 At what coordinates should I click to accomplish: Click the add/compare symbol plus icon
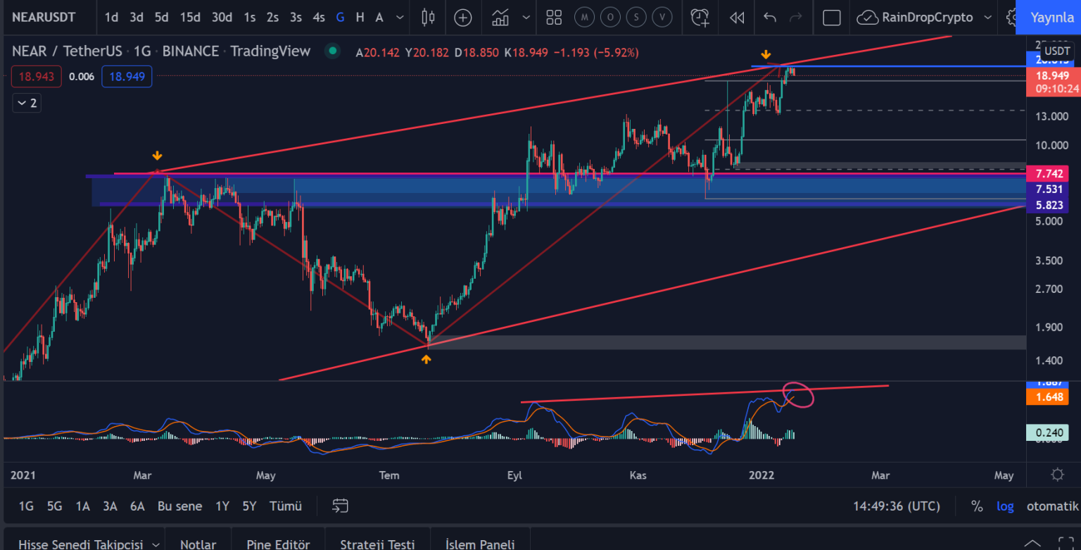462,18
